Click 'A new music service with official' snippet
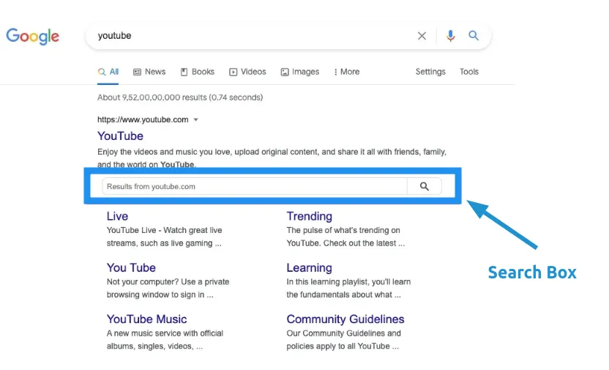The height and width of the screenshot is (370, 609). pos(165,333)
